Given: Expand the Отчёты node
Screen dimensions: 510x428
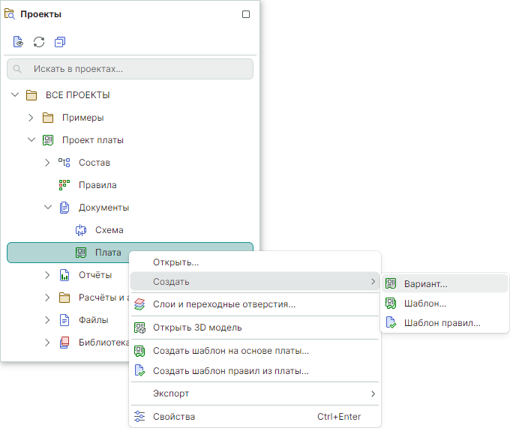Looking at the screenshot, I should [x=47, y=275].
